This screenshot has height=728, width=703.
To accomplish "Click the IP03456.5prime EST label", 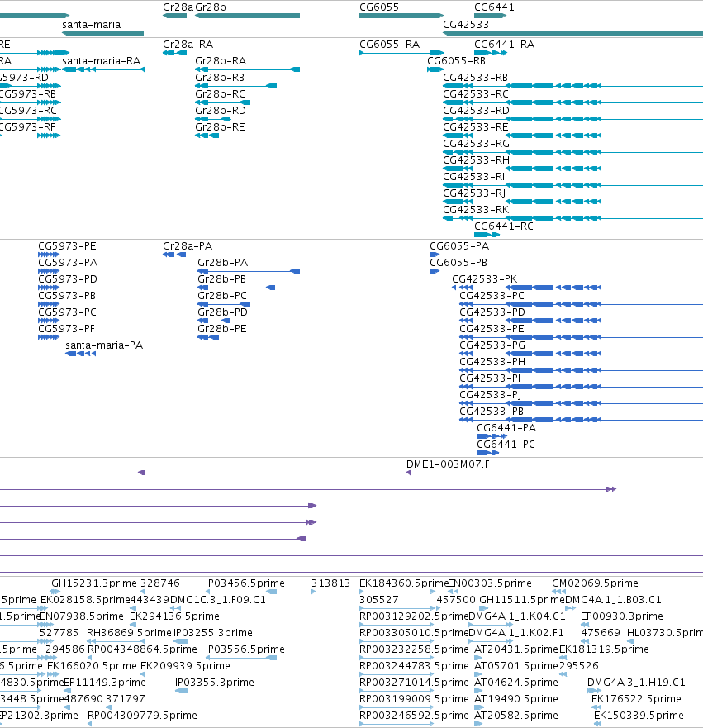I will pos(245,583).
